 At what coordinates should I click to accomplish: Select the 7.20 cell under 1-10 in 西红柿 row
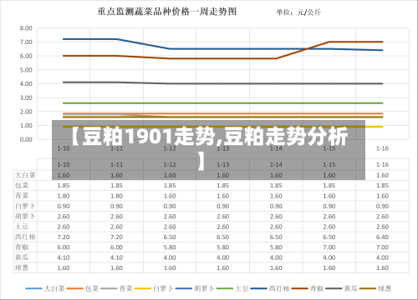point(64,237)
